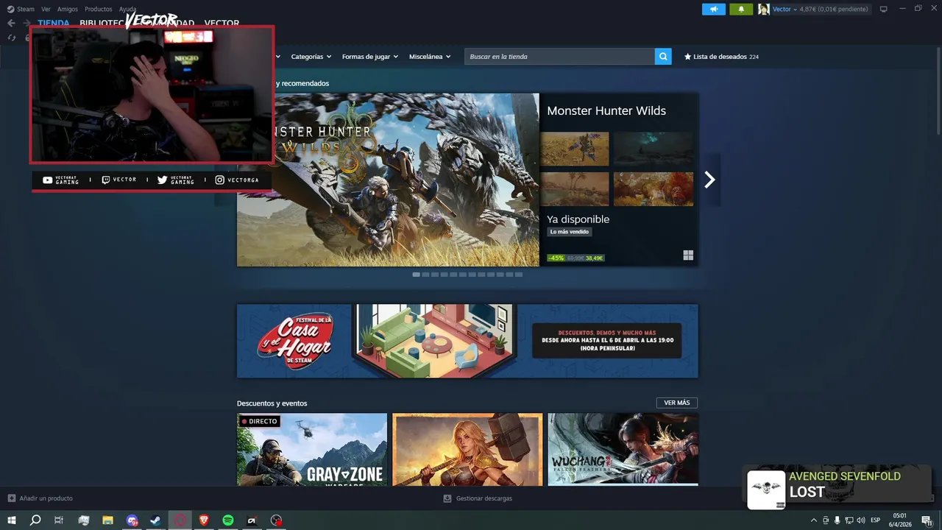Click the Monster Hunter Wilds title
Viewport: 942px width, 530px height.
606,110
